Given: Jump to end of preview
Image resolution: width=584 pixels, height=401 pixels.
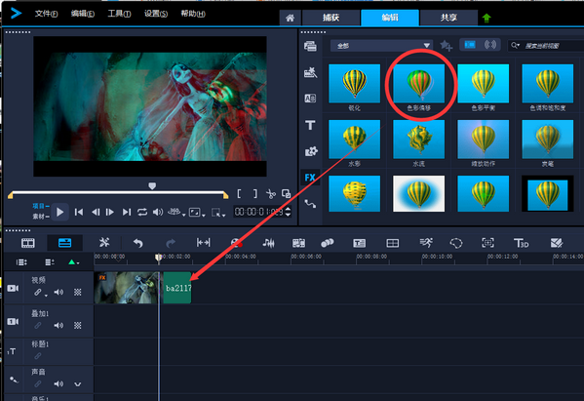Looking at the screenshot, I should 127,212.
